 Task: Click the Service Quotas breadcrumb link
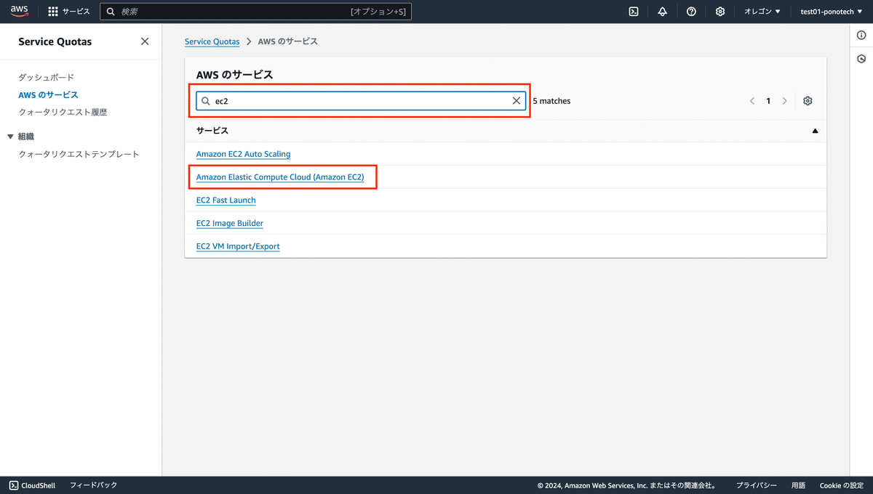212,41
